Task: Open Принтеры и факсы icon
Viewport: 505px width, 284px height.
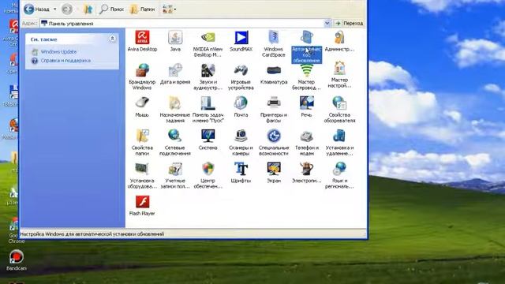Action: pos(274,110)
